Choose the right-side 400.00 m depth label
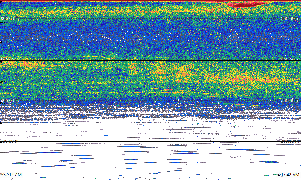 290,100
